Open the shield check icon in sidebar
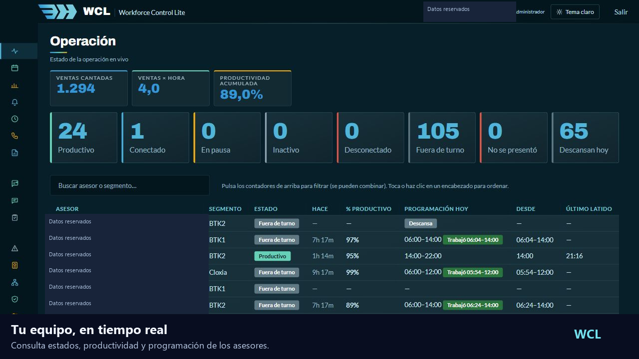 [14, 299]
